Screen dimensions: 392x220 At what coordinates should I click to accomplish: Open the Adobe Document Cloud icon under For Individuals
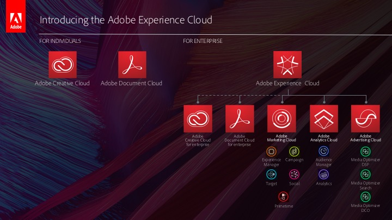pos(132,65)
